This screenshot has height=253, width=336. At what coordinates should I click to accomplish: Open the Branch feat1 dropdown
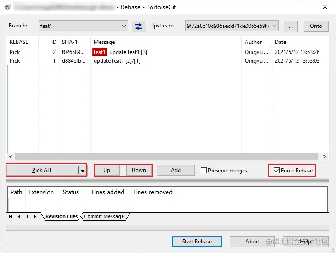(x=84, y=26)
